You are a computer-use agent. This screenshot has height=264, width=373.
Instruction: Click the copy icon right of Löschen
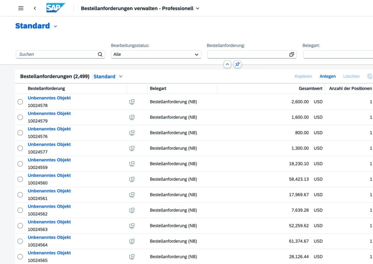point(370,76)
